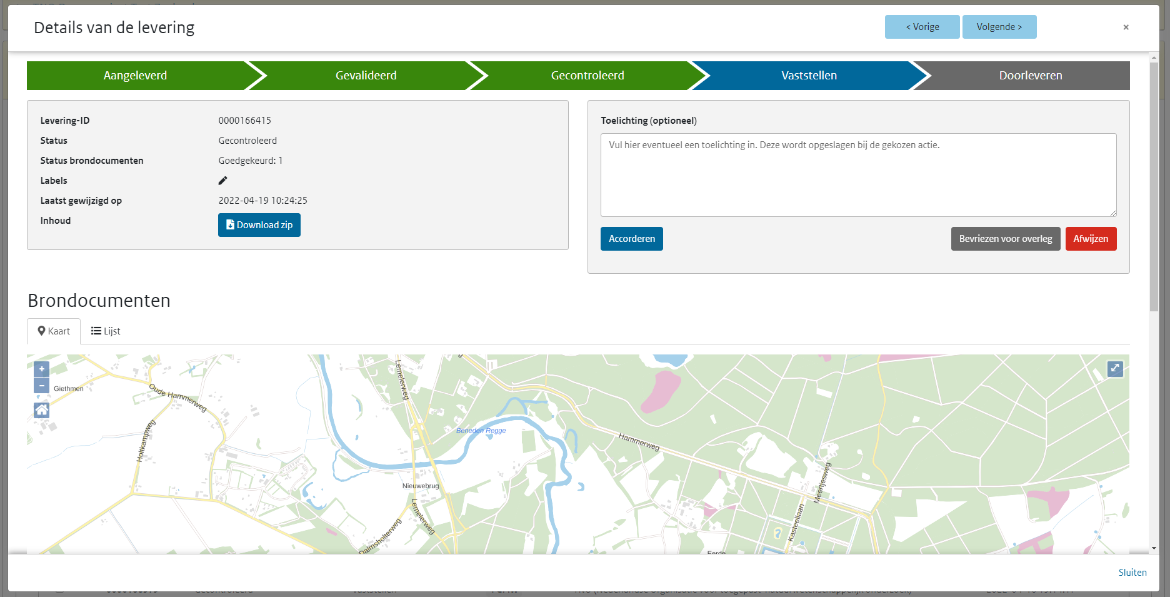Viewport: 1170px width, 597px height.
Task: Edit labels using the pencil icon
Action: pos(223,180)
